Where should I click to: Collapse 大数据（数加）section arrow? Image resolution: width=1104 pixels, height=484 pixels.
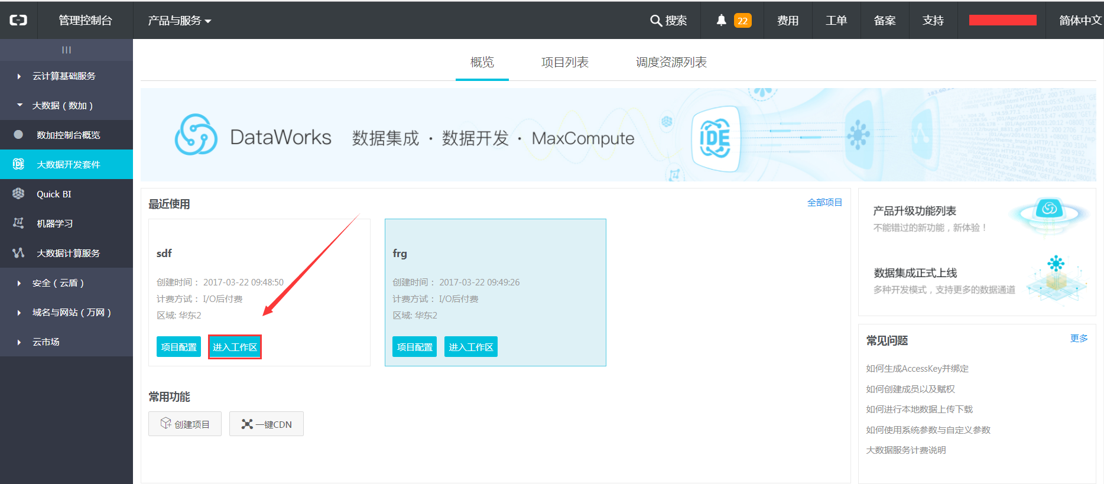(x=20, y=105)
